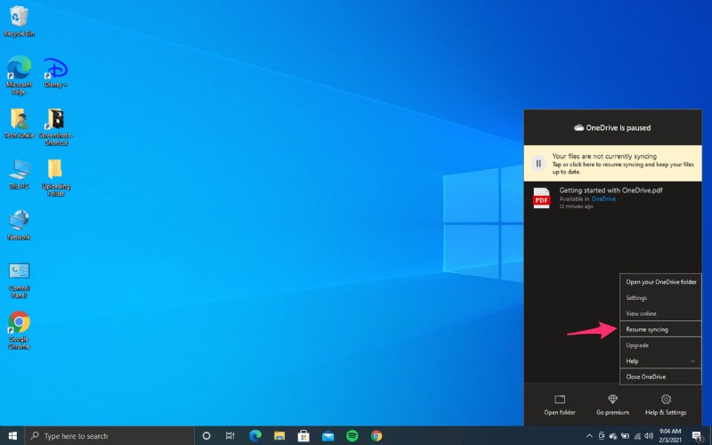Select the This PC desktop icon
This screenshot has width=712, height=445.
pyautogui.click(x=19, y=174)
